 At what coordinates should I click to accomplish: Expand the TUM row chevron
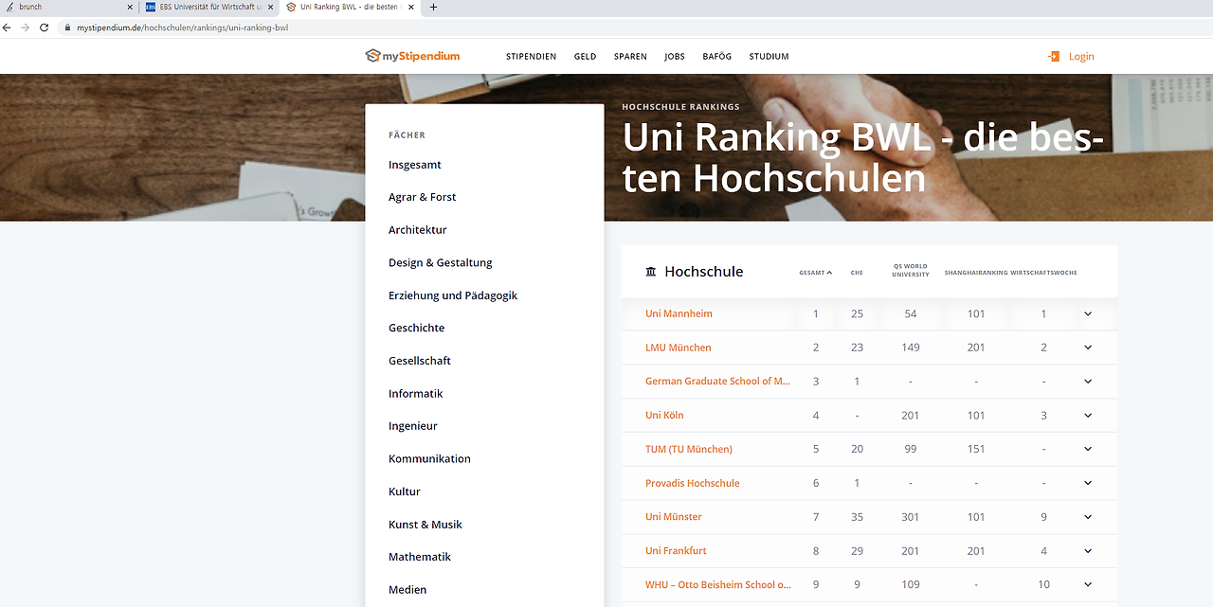pos(1088,449)
